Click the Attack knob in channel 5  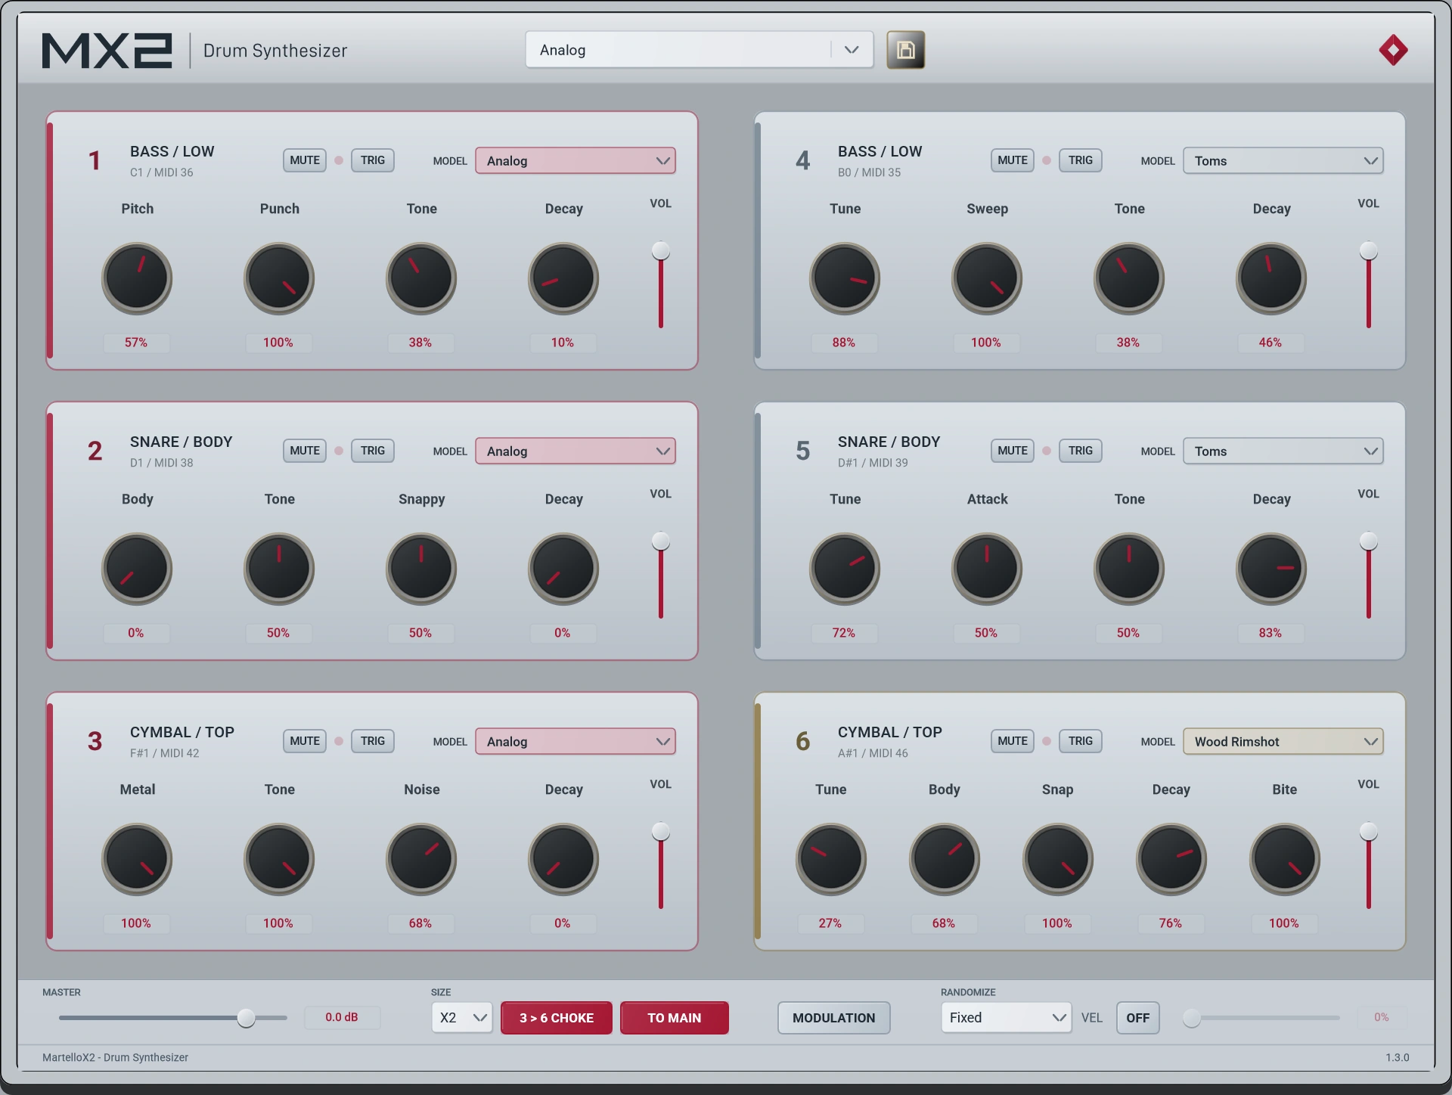pyautogui.click(x=987, y=569)
